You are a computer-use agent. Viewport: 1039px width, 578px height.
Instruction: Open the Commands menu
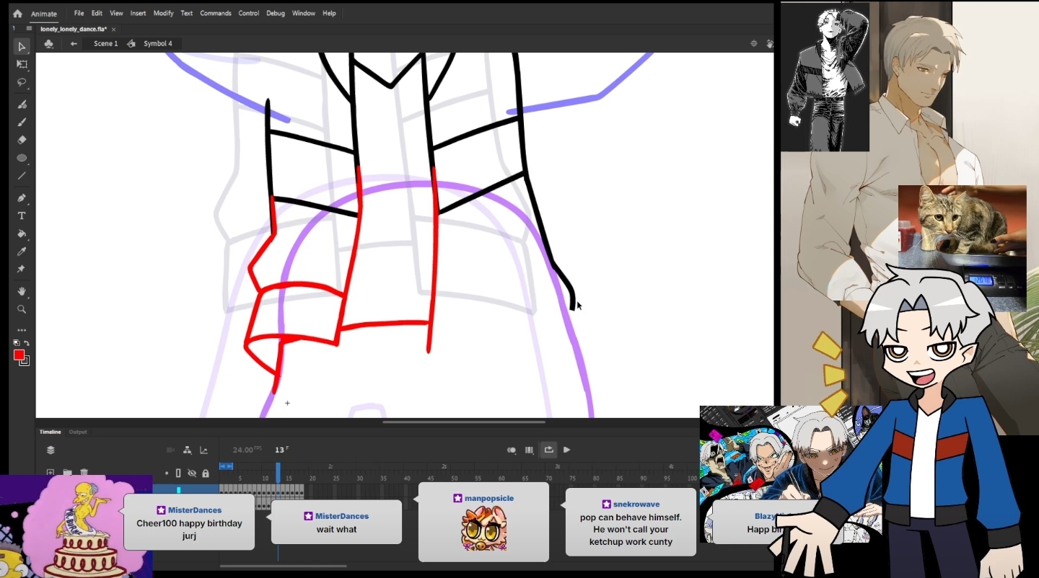216,13
